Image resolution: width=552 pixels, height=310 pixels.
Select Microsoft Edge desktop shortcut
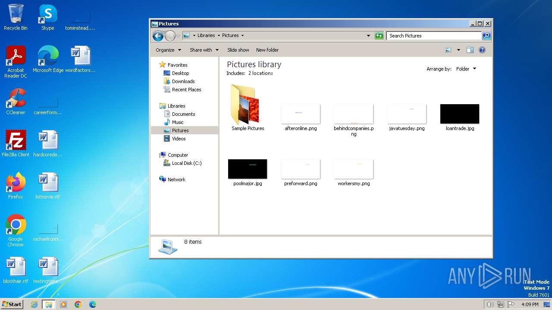[48, 59]
